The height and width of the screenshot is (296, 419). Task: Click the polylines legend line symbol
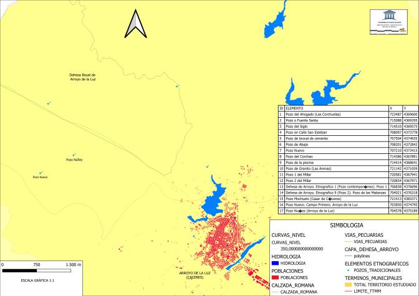pyautogui.click(x=348, y=255)
